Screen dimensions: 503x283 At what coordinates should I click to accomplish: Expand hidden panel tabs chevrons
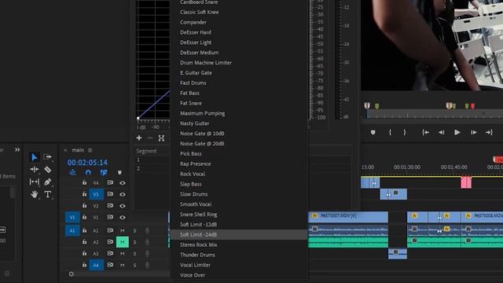pyautogui.click(x=17, y=150)
